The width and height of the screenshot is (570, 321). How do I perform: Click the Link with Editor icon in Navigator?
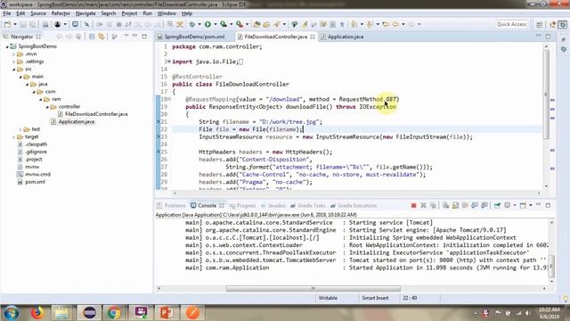click(x=102, y=37)
